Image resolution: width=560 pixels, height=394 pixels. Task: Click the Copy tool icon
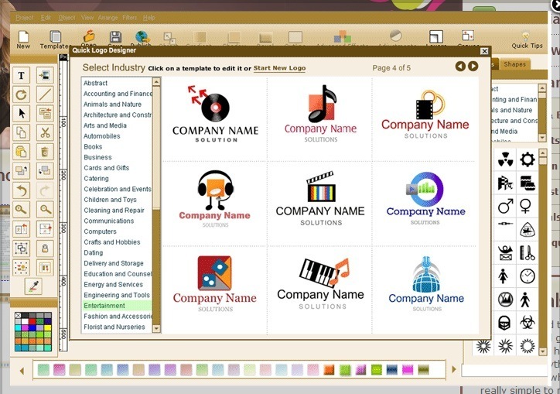21,133
